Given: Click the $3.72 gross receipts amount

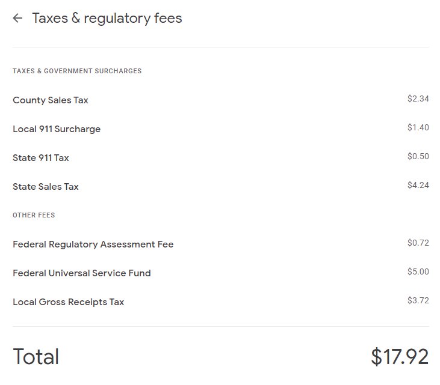Looking at the screenshot, I should [x=418, y=300].
